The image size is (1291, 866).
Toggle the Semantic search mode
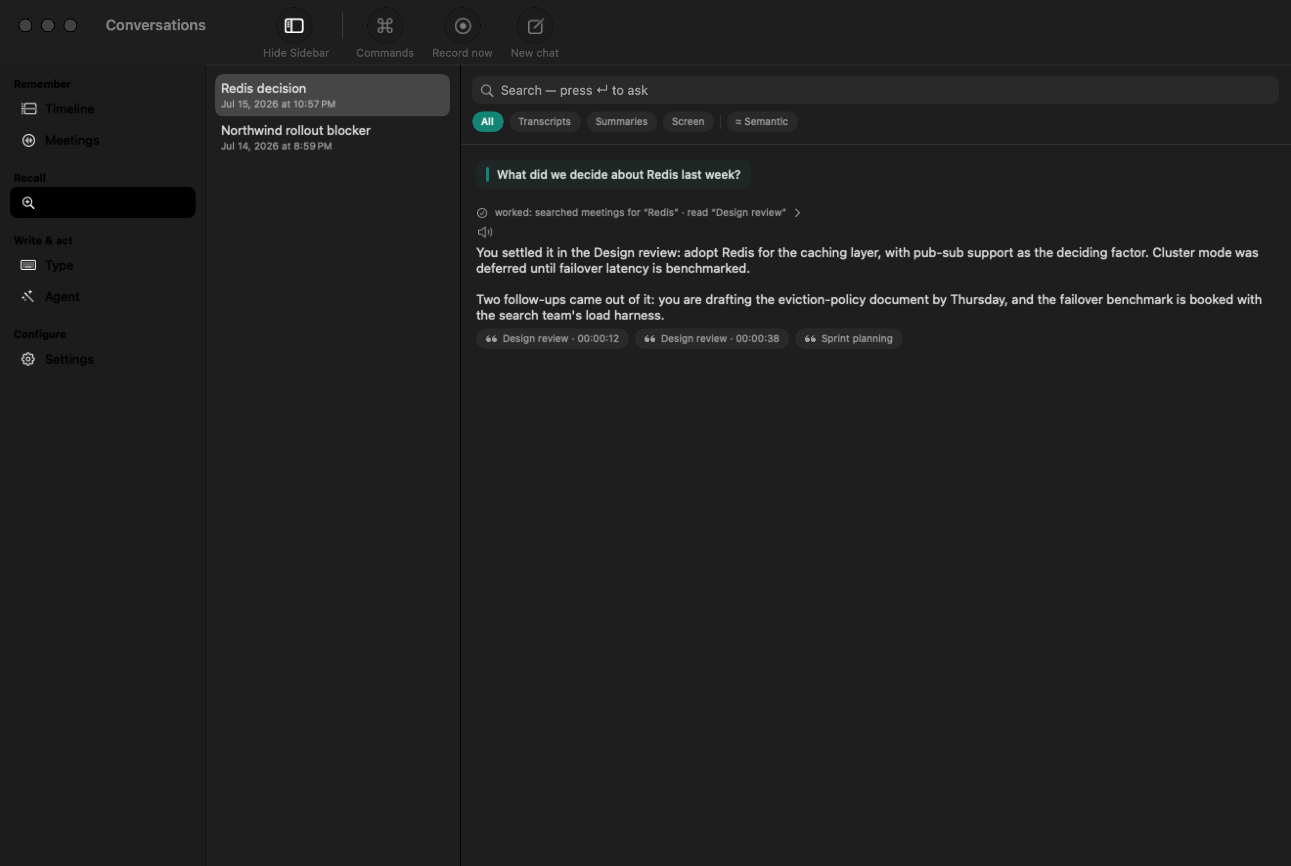[761, 122]
